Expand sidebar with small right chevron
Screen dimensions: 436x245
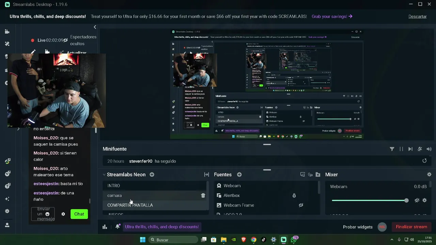(x=18, y=129)
